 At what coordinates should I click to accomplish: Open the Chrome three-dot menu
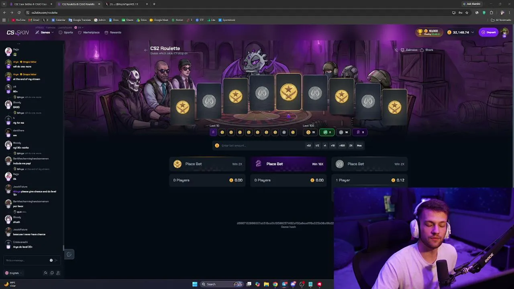pos(509,12)
